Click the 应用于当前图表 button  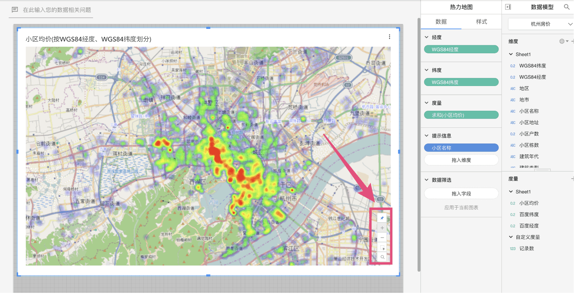461,208
